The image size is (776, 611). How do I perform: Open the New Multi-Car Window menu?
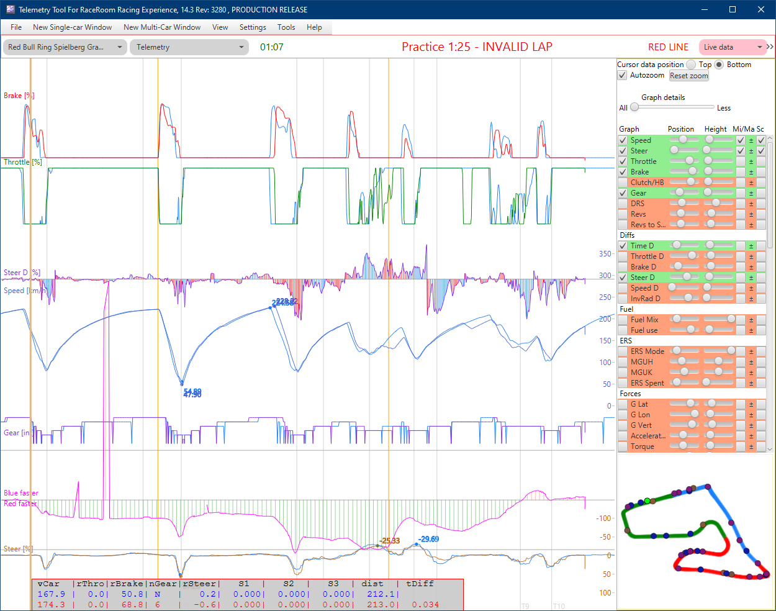point(162,27)
